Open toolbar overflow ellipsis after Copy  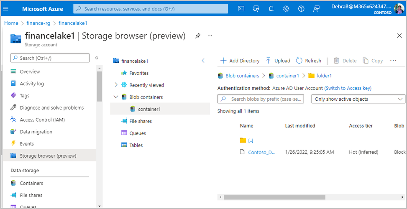tap(393, 61)
